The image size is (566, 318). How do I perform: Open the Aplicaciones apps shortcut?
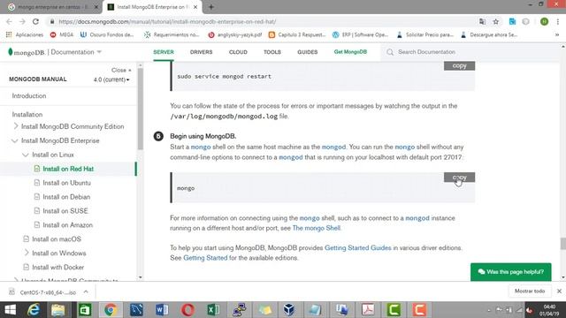pos(25,34)
